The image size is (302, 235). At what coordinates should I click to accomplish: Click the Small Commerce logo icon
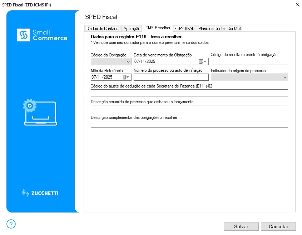point(24,35)
